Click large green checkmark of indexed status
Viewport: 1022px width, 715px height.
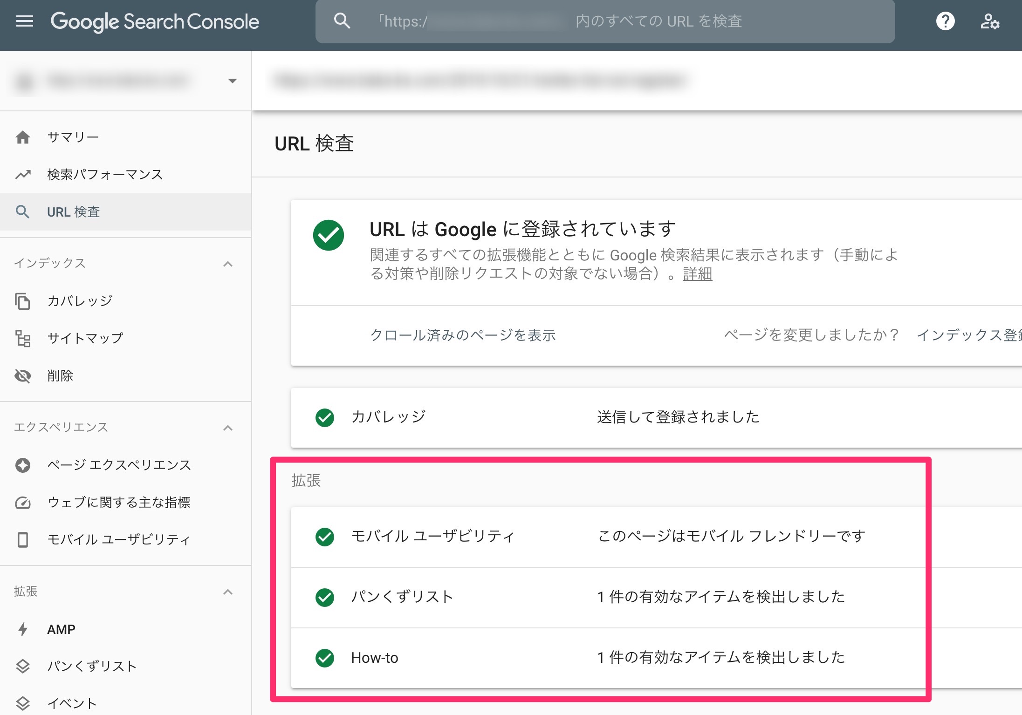pos(329,235)
